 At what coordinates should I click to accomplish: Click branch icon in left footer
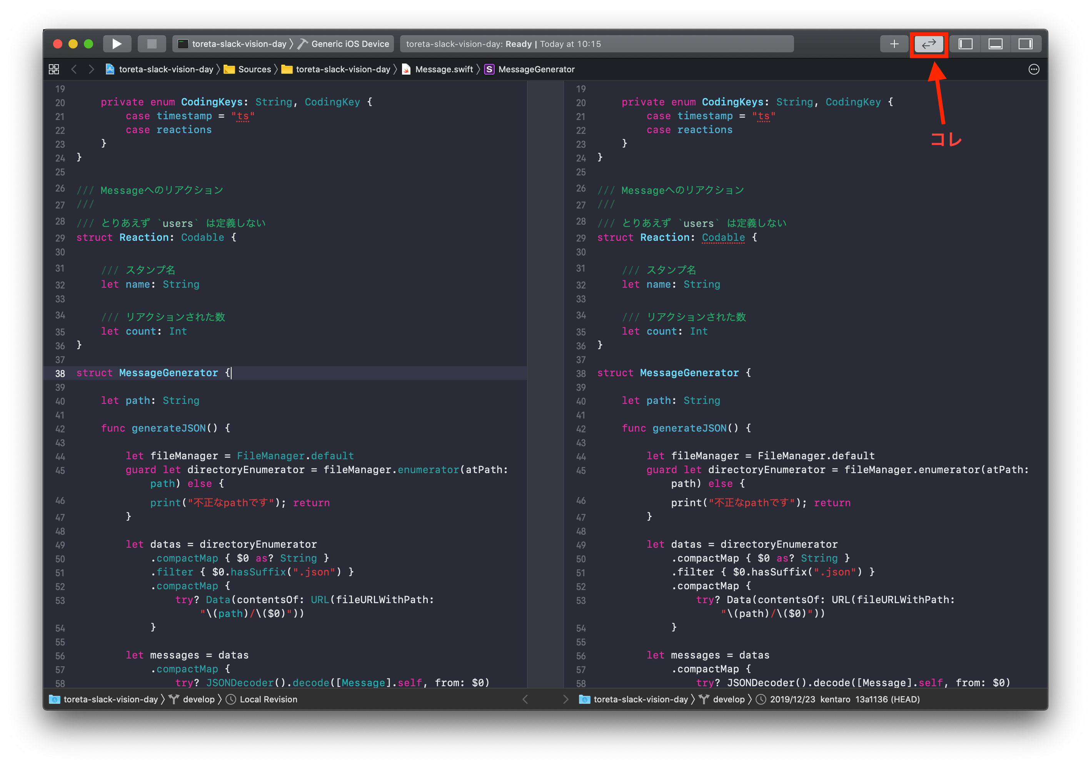pyautogui.click(x=174, y=699)
